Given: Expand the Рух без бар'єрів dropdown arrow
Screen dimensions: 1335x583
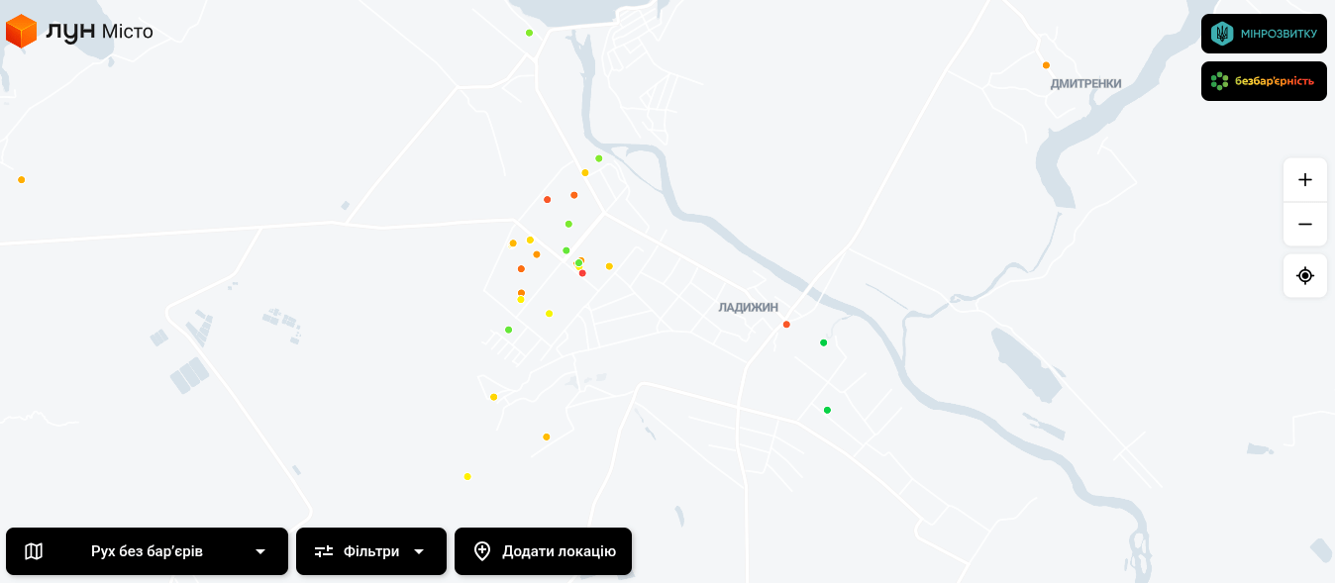Looking at the screenshot, I should pyautogui.click(x=260, y=551).
